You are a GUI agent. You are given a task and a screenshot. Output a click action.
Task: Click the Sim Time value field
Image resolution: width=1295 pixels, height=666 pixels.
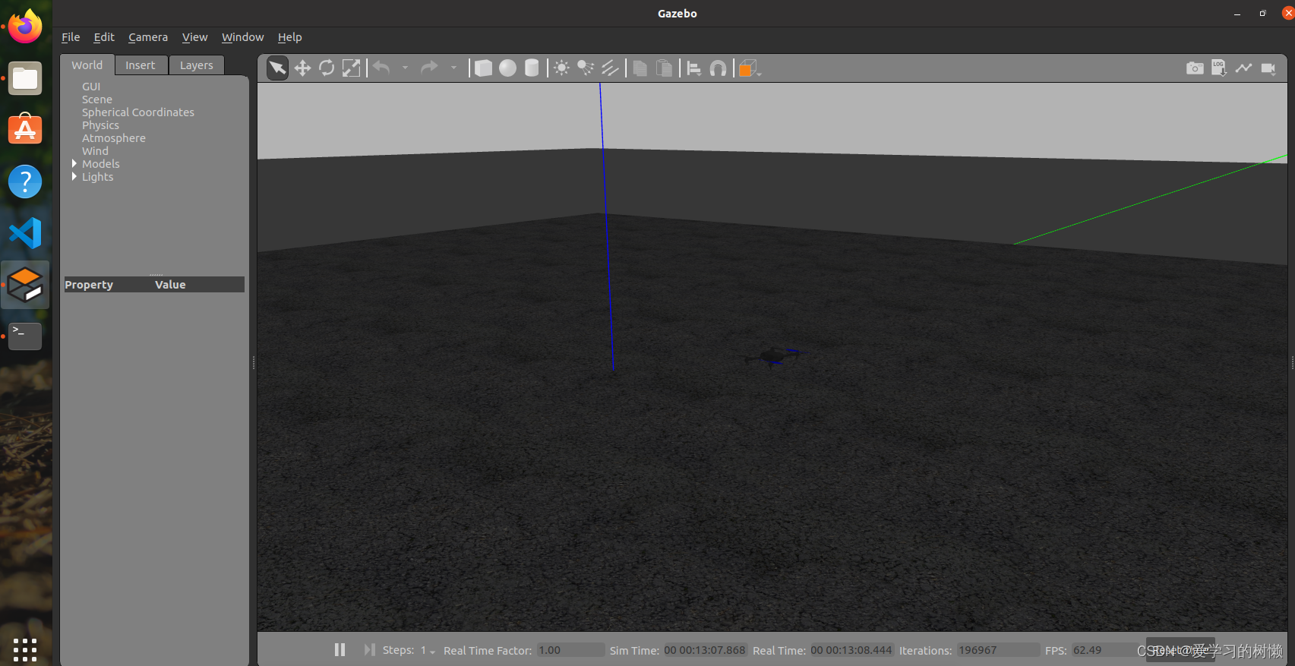(705, 650)
